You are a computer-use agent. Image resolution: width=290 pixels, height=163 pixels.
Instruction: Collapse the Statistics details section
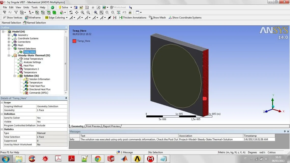pyautogui.click(x=2, y=129)
